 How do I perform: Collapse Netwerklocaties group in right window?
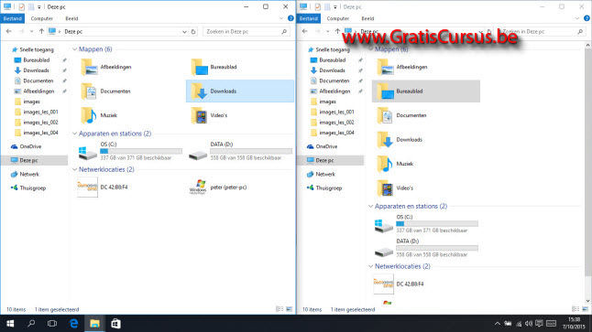[370, 266]
